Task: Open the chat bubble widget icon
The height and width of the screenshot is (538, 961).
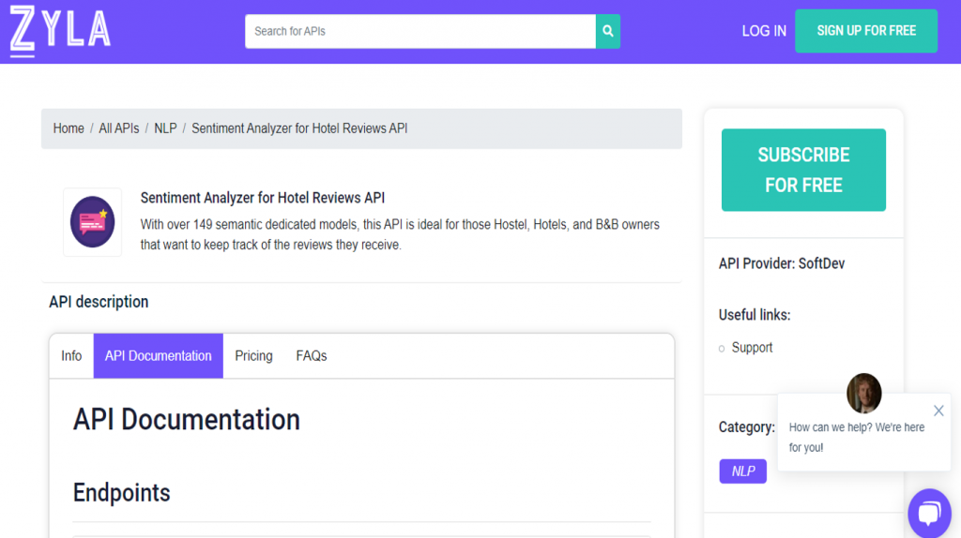Action: 929,513
